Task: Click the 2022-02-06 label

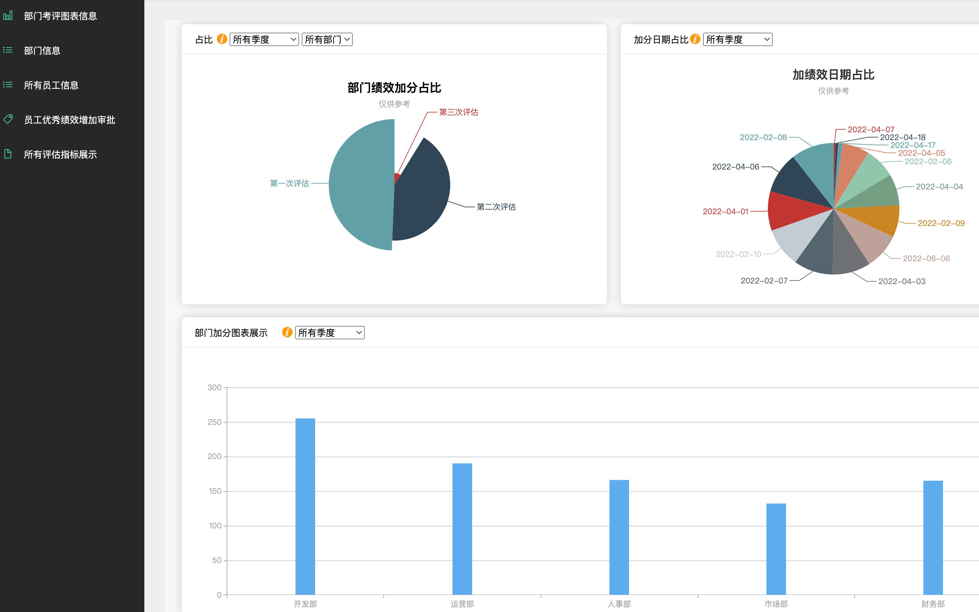Action: (x=928, y=162)
